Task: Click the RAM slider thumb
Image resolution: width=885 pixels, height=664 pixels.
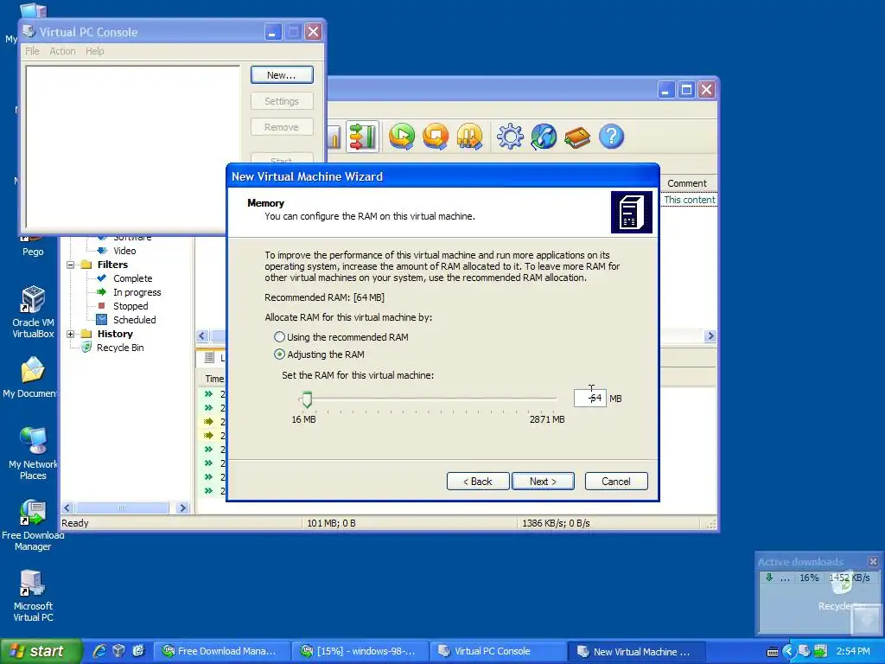Action: (x=307, y=399)
